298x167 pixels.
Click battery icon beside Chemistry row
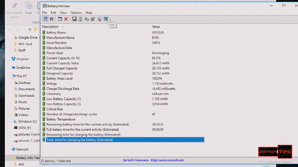[x=44, y=94]
